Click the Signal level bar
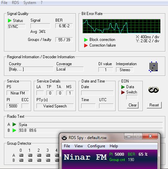Viewport: 168px width, 169px height. 40,26
